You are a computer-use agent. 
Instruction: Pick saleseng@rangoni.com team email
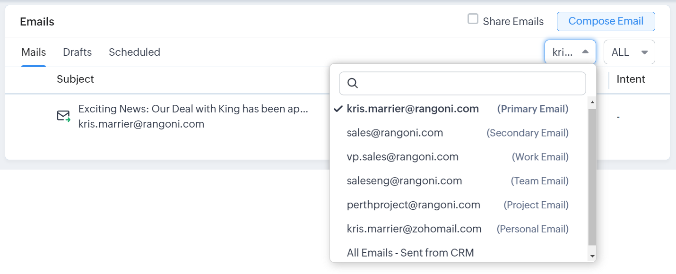pyautogui.click(x=404, y=181)
